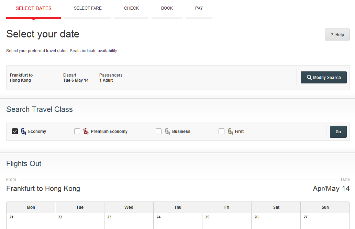The width and height of the screenshot is (355, 229).
Task: Click the 'Search Travel Class' heading
Action: click(40, 109)
